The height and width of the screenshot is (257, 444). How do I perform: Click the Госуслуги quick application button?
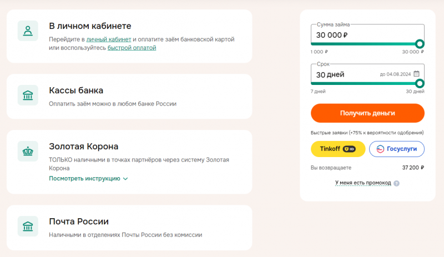397,149
